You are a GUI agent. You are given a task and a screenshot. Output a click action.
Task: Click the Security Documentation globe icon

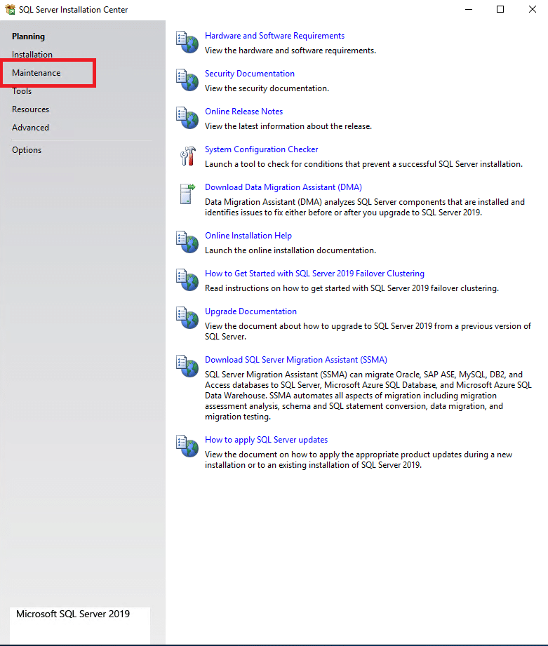pyautogui.click(x=187, y=80)
